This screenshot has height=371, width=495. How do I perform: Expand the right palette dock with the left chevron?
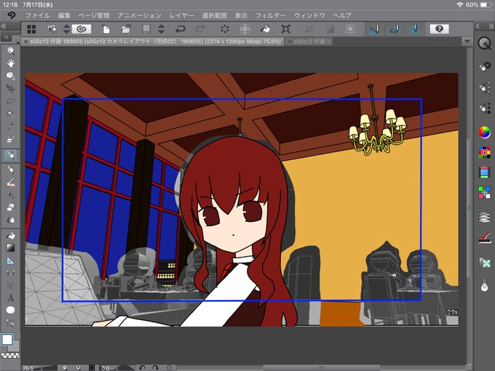(x=478, y=26)
